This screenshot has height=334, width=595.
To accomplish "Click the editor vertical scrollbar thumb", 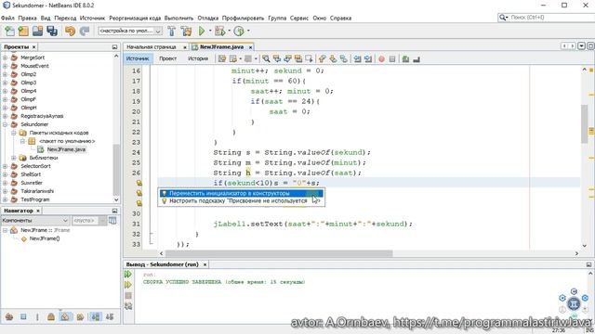I will point(585,124).
